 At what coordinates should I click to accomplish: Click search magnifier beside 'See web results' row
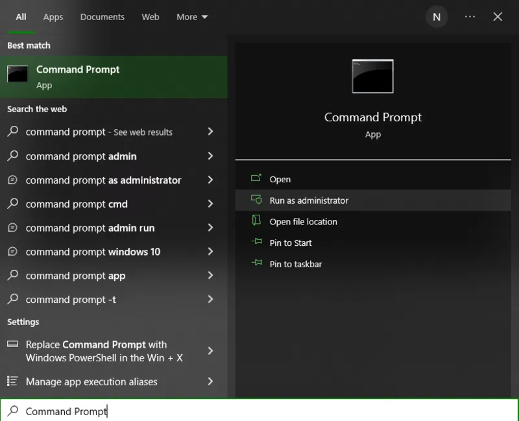(12, 131)
